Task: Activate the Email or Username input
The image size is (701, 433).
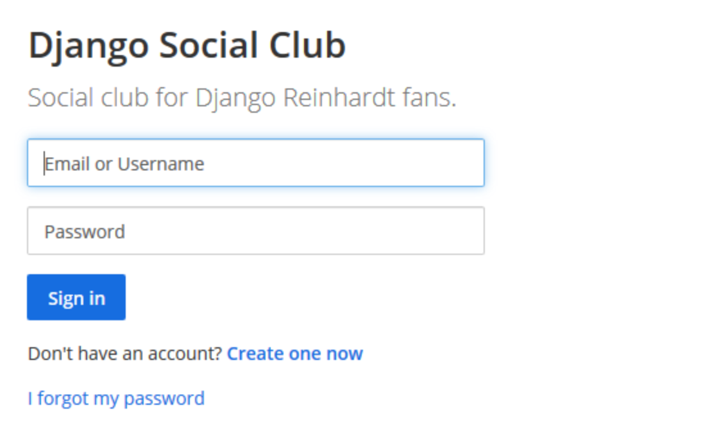Action: coord(255,163)
